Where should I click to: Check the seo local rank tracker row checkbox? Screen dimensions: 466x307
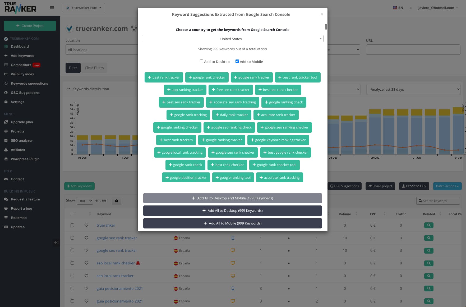[72, 276]
